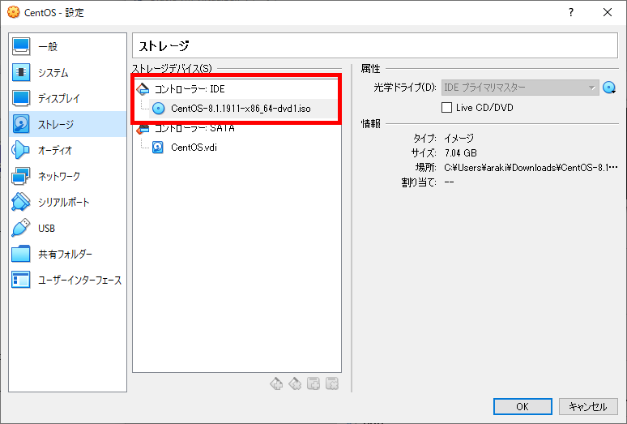The image size is (627, 424).
Task: Click the C:¥Users¥araki¥Downloads location path
Action: pyautogui.click(x=531, y=168)
